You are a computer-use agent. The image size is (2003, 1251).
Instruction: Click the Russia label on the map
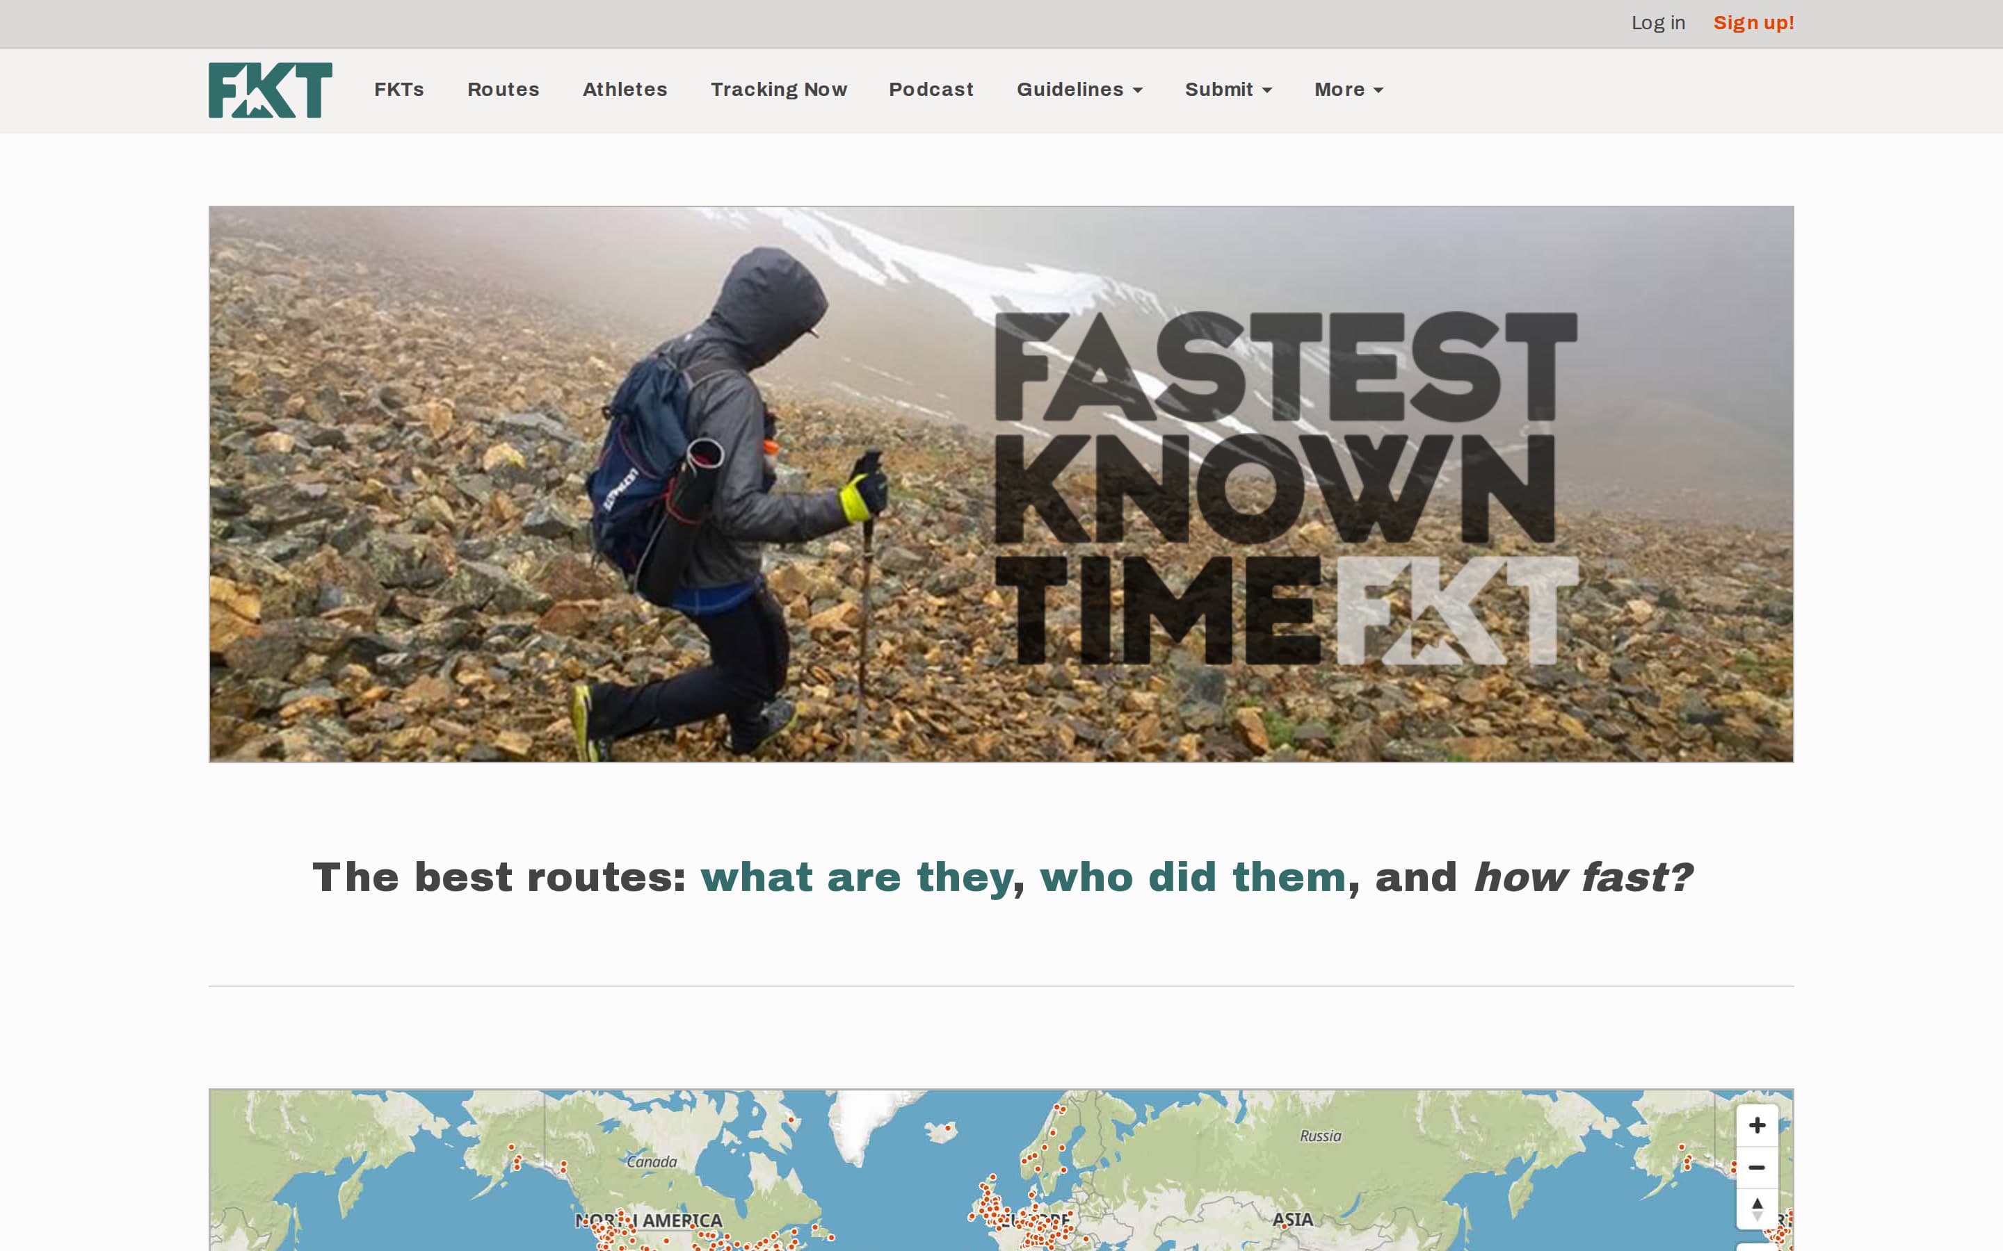[1320, 1136]
